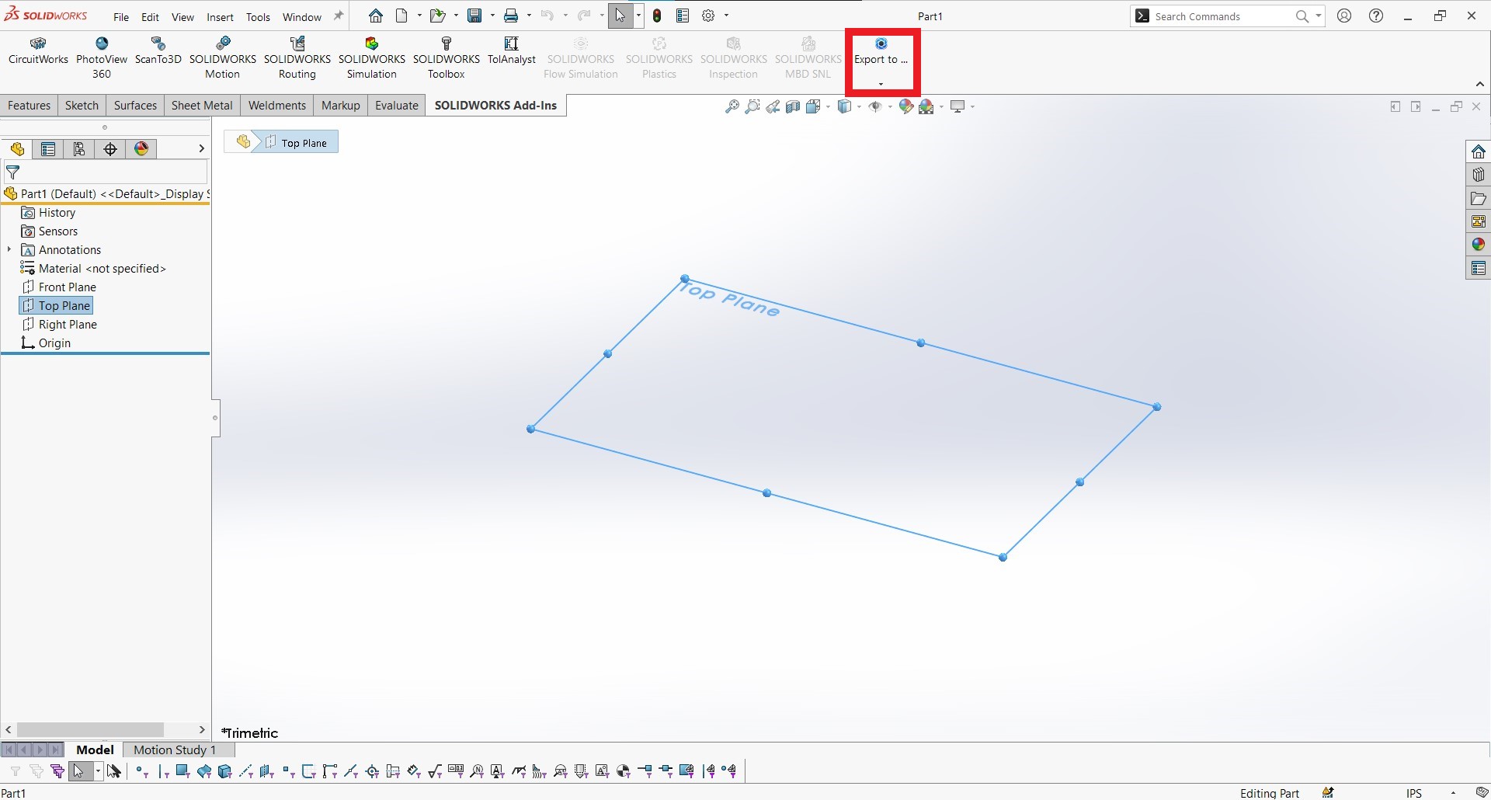Open Custom Properties in the task pane
Screen dimensions: 1491x800
1479,268
